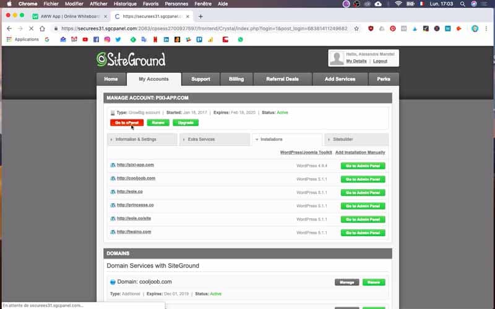This screenshot has height=309, width=495.
Task: Click the blue W extension icon
Action: 447,28
